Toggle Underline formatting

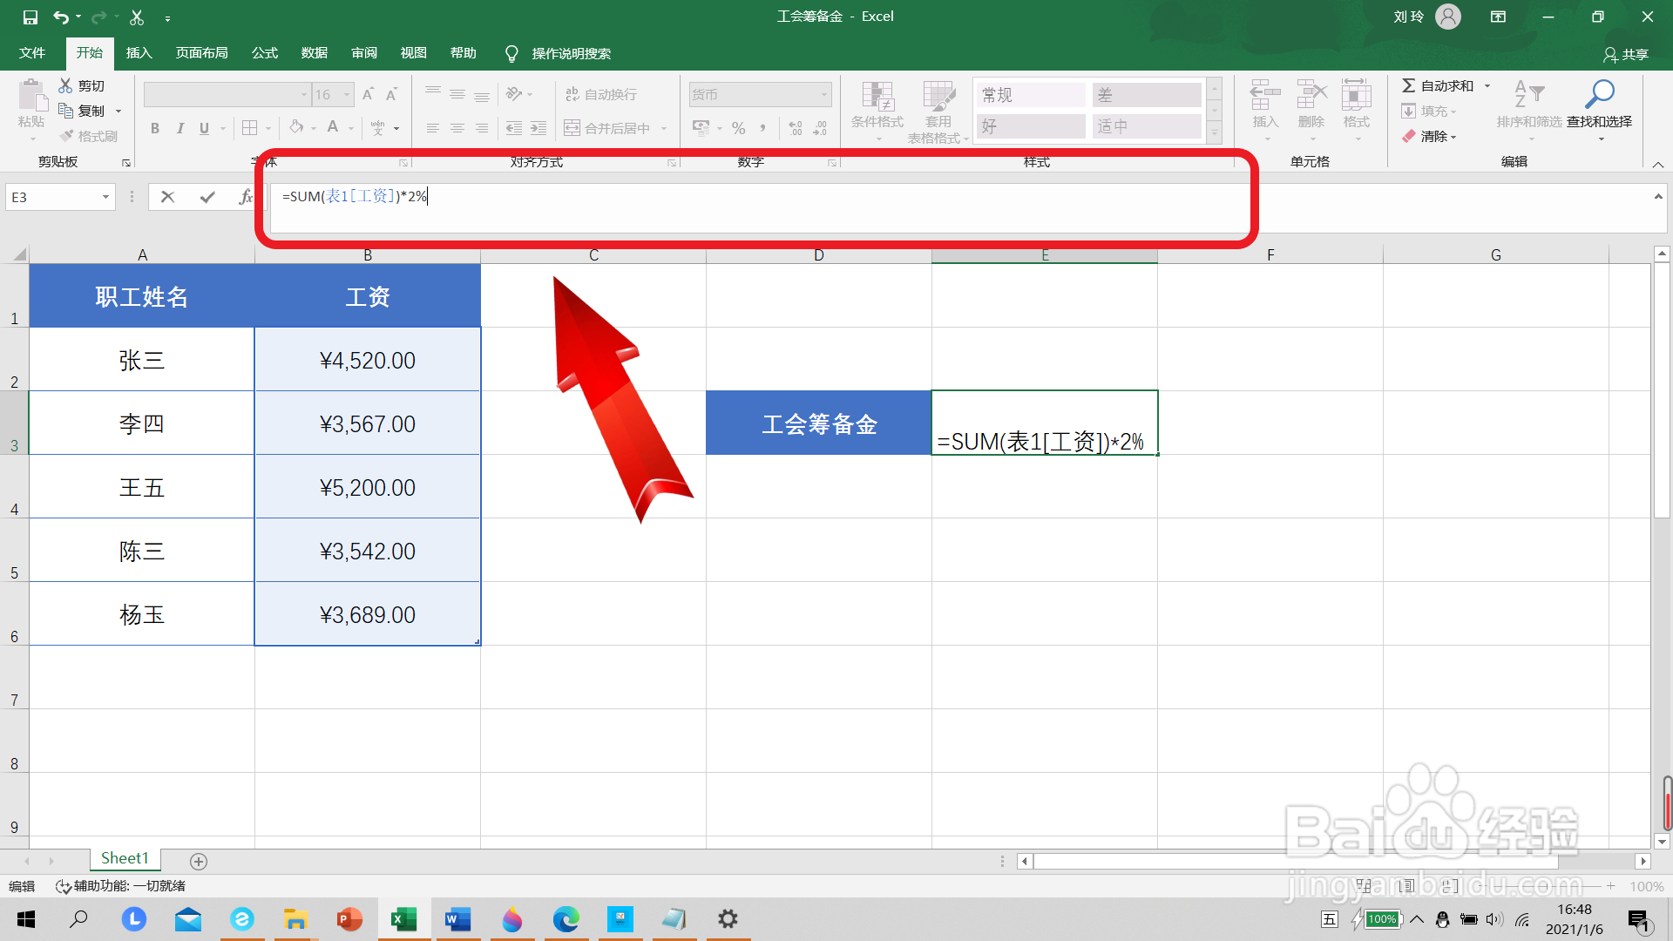[204, 128]
